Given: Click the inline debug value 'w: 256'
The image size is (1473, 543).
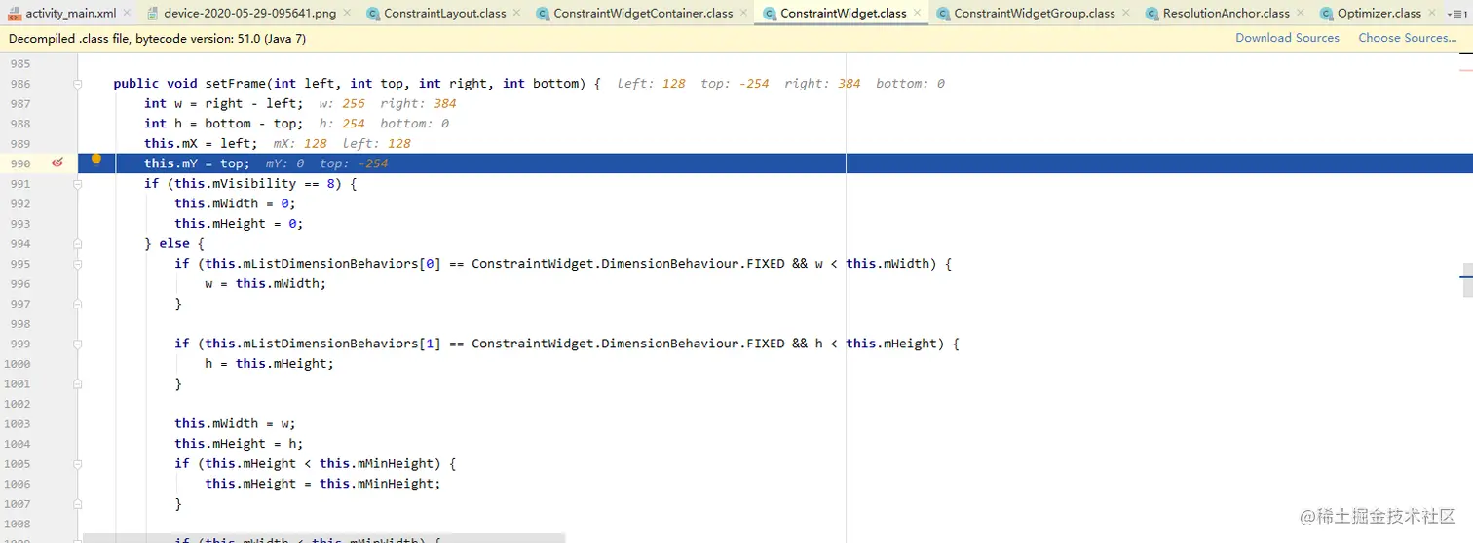Looking at the screenshot, I should tap(342, 103).
